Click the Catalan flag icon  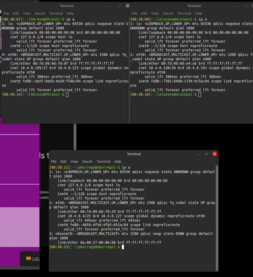tap(28, 258)
